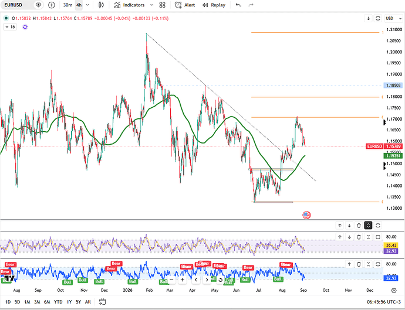Click the EURUSD 1.15789 last price label
This screenshot has height=310, width=405.
(384, 147)
